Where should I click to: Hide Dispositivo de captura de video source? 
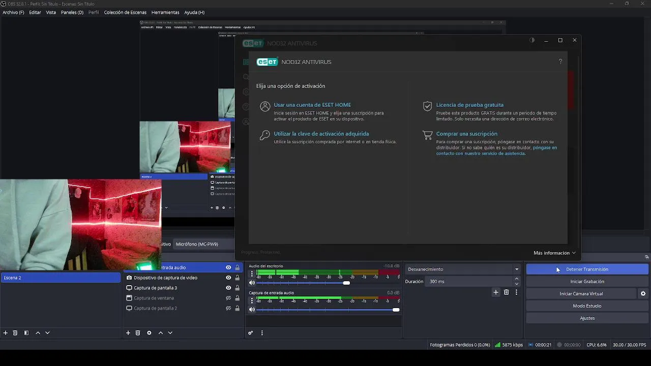tap(228, 278)
